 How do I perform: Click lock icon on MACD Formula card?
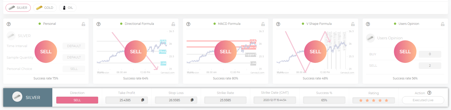pos(263,24)
